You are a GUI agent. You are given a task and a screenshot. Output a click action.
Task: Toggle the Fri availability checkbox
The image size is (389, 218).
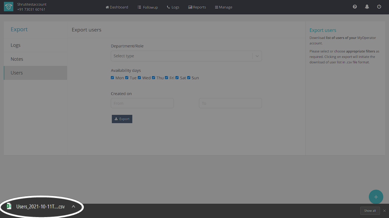click(x=166, y=78)
